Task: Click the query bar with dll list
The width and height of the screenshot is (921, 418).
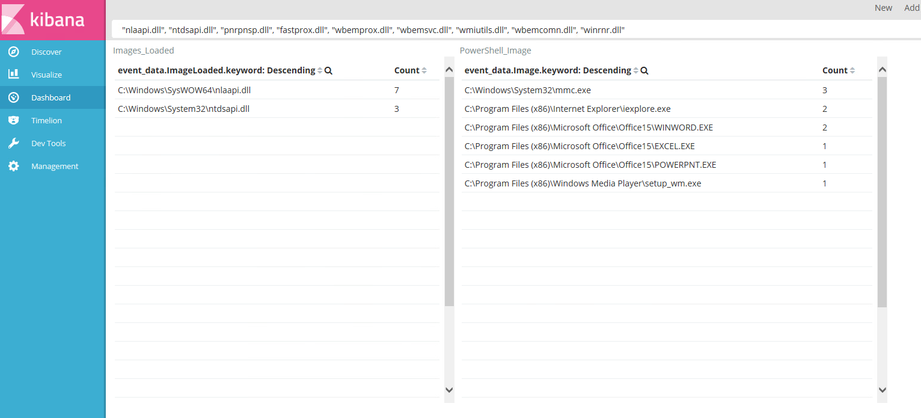Action: tap(516, 29)
